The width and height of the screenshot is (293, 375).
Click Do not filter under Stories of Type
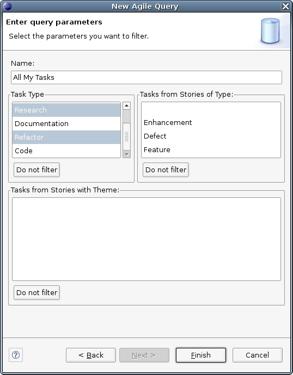coord(166,170)
